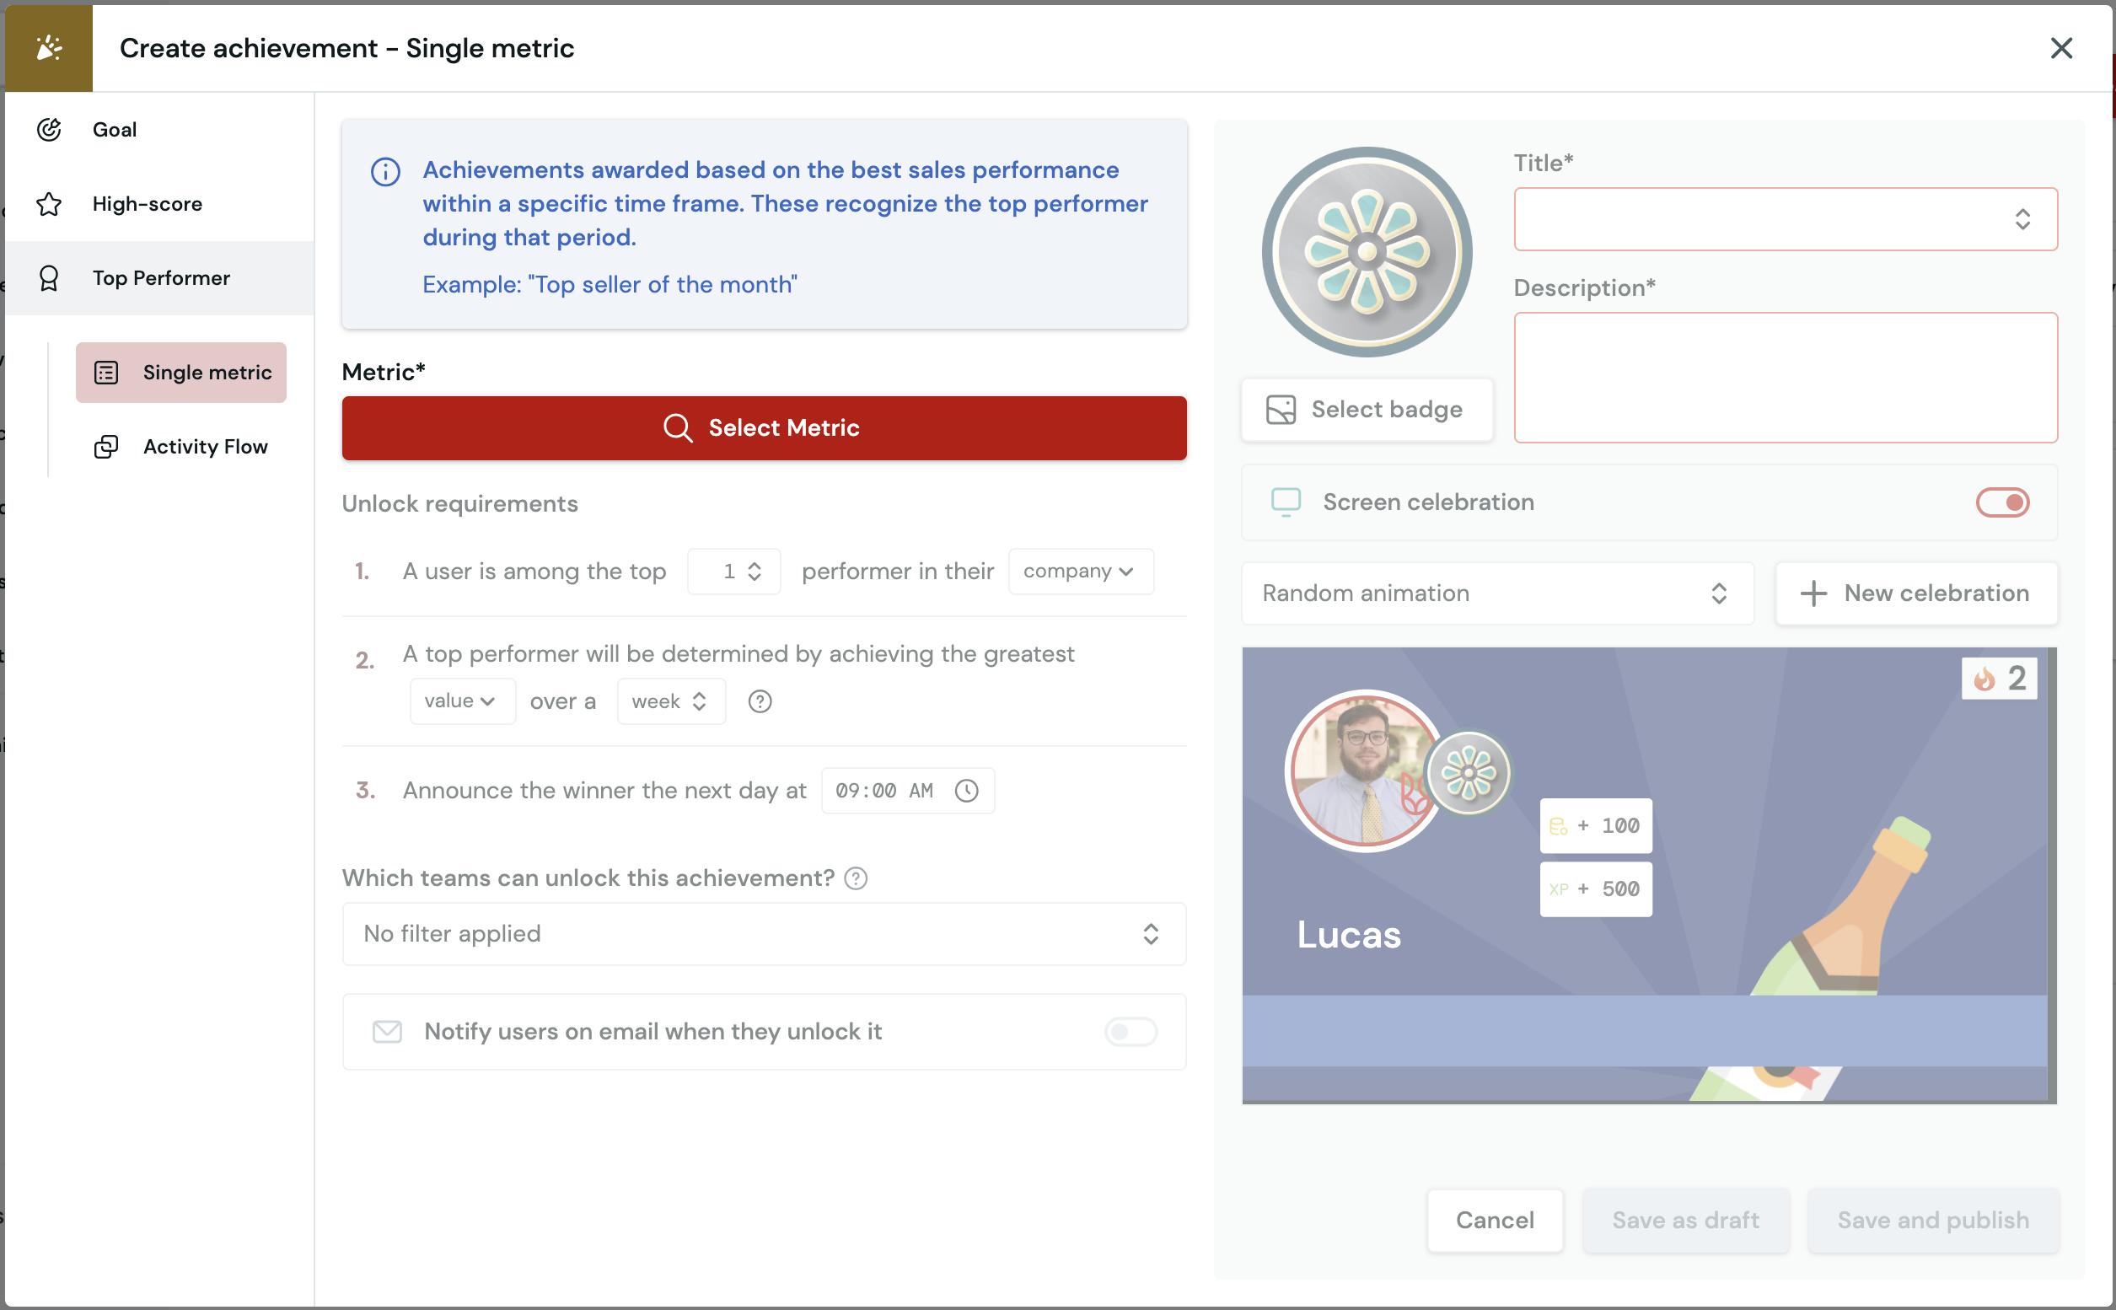The width and height of the screenshot is (2116, 1310).
Task: Click the Cancel button
Action: (x=1495, y=1220)
